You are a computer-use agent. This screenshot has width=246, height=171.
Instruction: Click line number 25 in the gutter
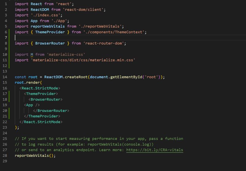[x=5, y=139]
